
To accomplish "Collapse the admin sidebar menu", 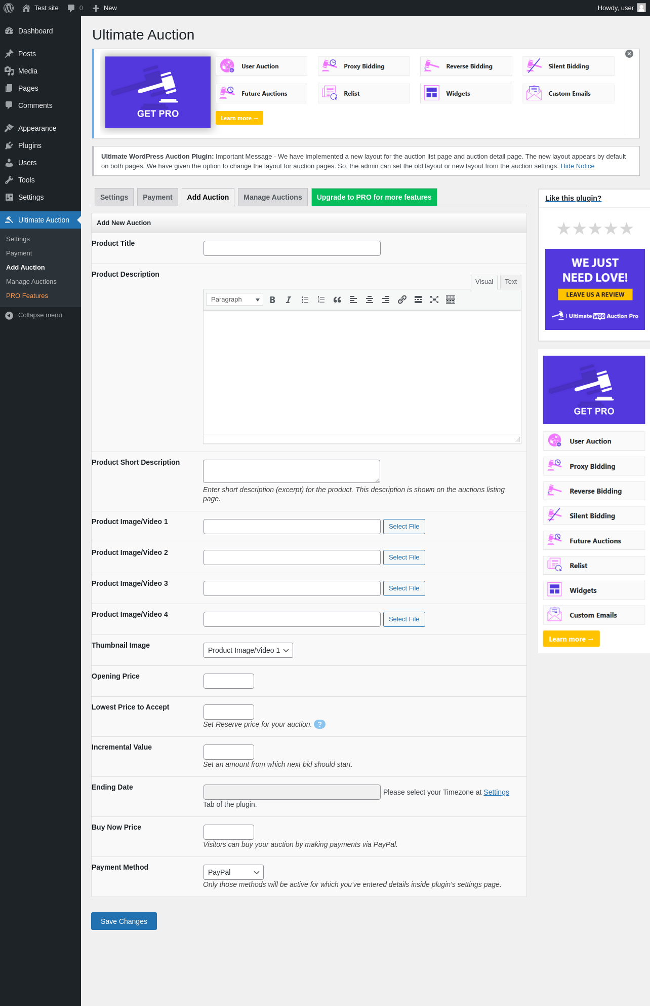I will tap(40, 315).
